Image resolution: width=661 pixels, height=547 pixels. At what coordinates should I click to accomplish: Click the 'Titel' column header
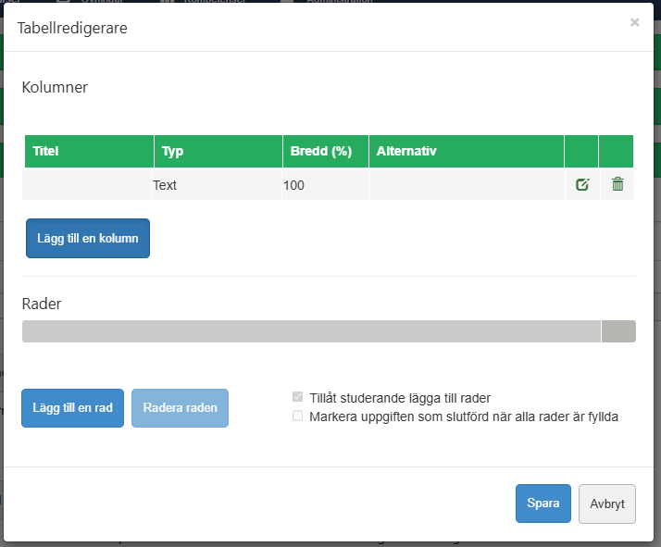click(x=89, y=151)
